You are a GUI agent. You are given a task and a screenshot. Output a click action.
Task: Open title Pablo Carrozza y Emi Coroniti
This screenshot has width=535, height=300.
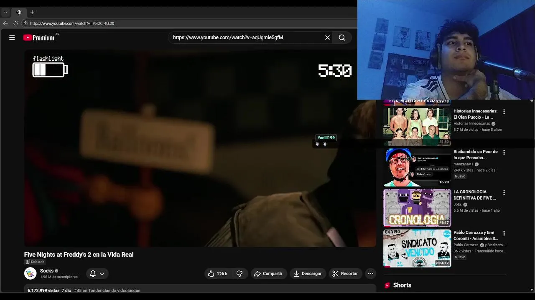tap(475, 235)
